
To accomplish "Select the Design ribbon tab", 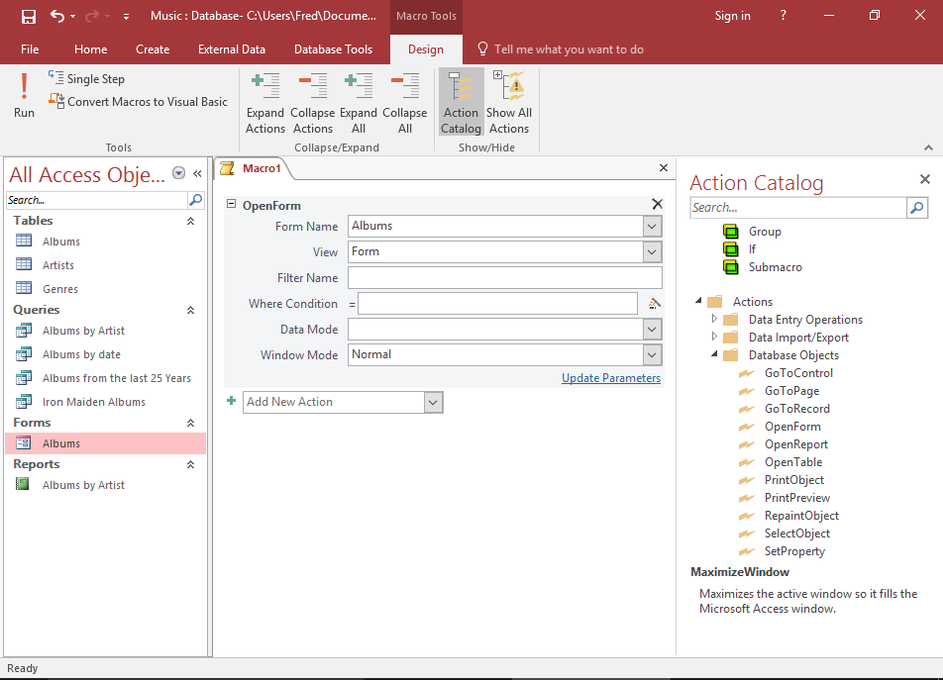I will point(426,49).
